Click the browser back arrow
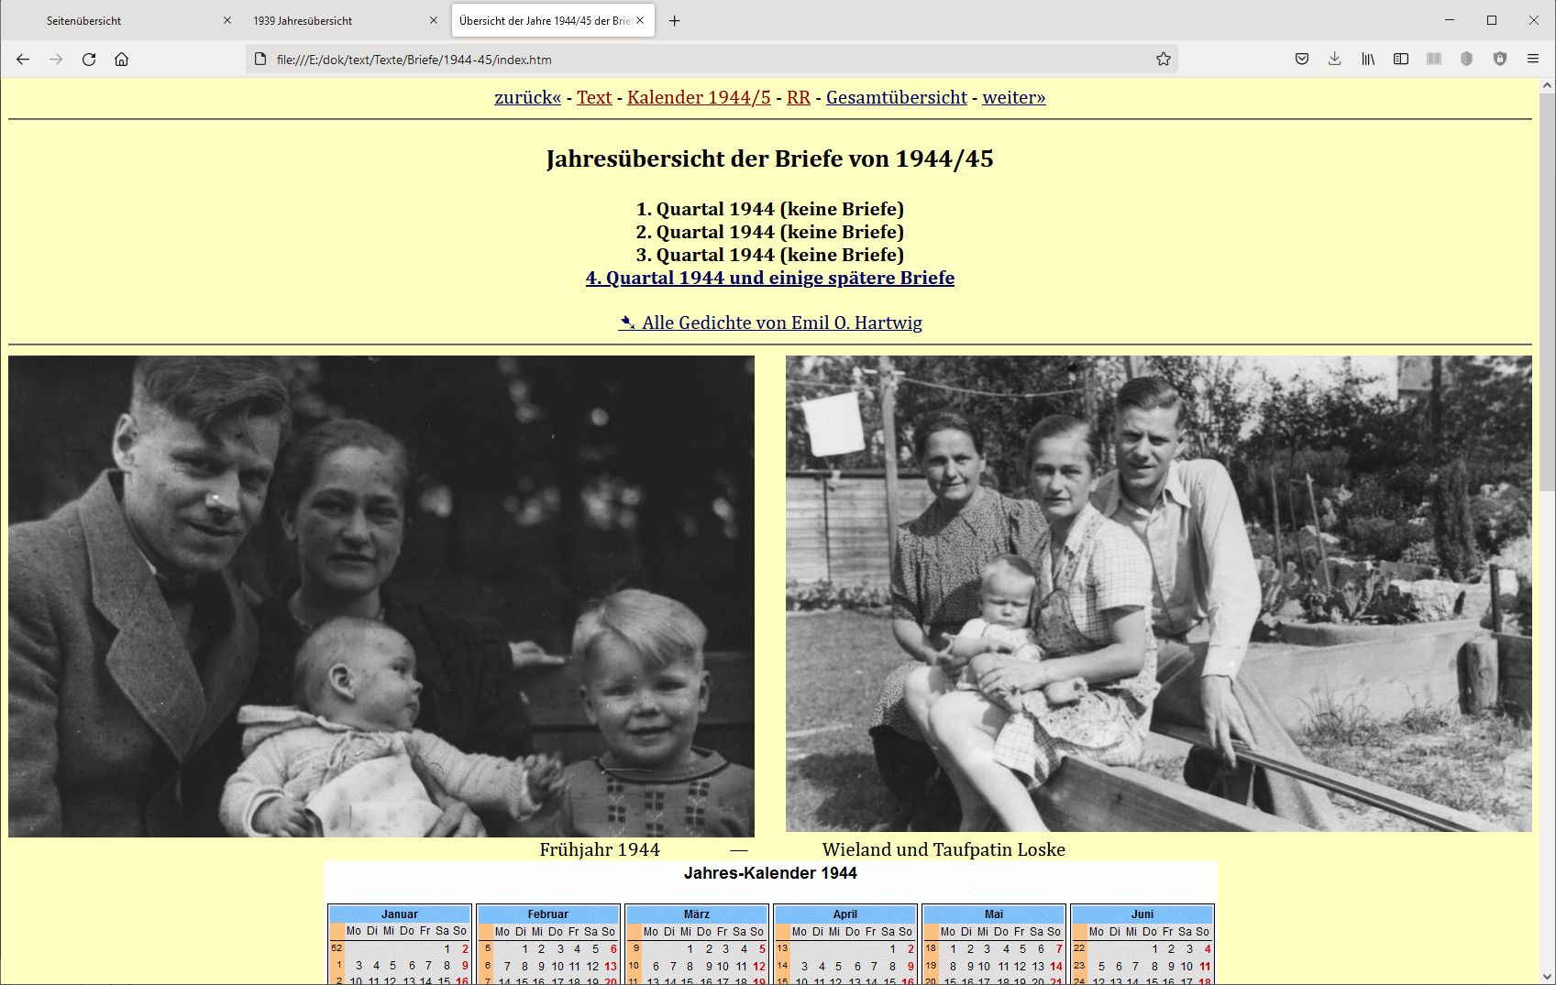This screenshot has height=985, width=1556. [x=23, y=60]
